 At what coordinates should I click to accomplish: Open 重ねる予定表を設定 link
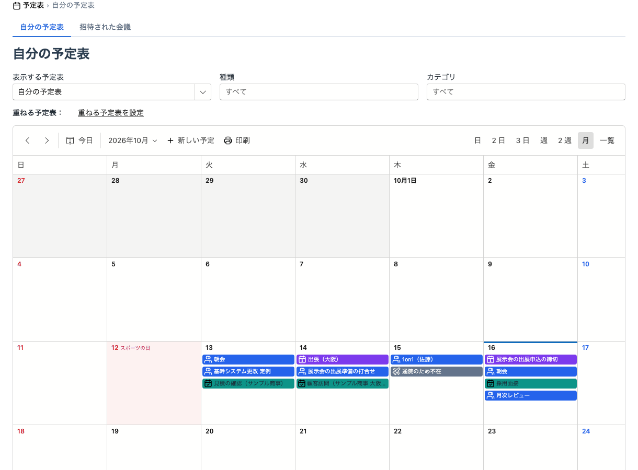(x=111, y=113)
